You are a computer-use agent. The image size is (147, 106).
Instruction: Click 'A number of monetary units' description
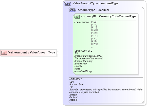coord(106,91)
